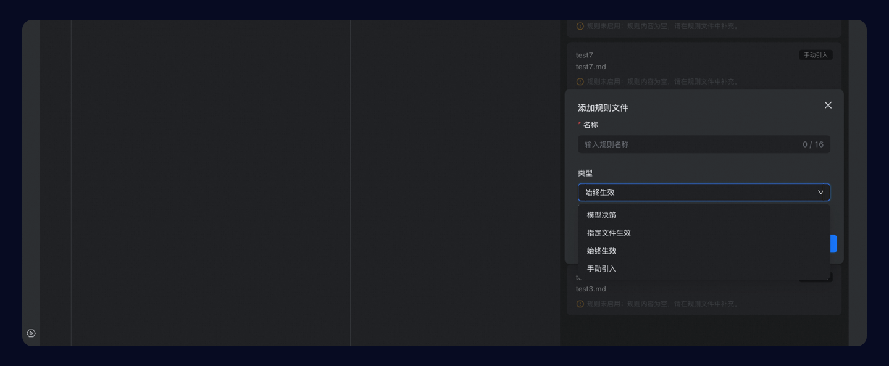Click the warning icon on the test3 rule card
This screenshot has height=366, width=889.
click(580, 304)
